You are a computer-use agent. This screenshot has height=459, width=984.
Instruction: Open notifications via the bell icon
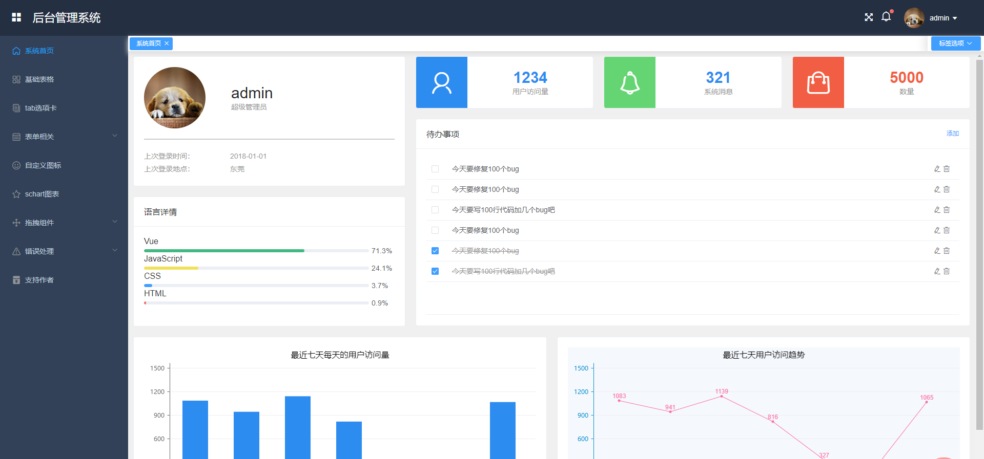pyautogui.click(x=886, y=17)
